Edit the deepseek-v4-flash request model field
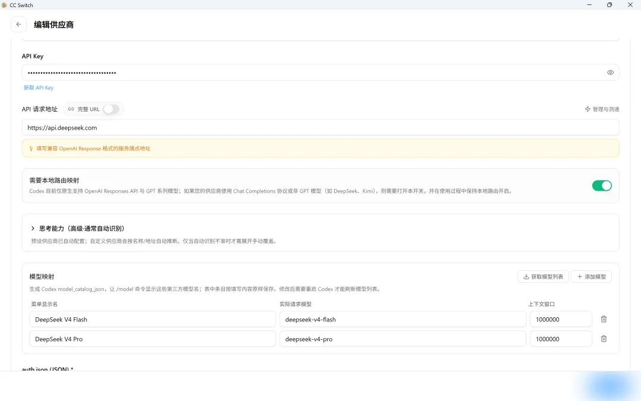The width and height of the screenshot is (641, 401). pyautogui.click(x=402, y=319)
